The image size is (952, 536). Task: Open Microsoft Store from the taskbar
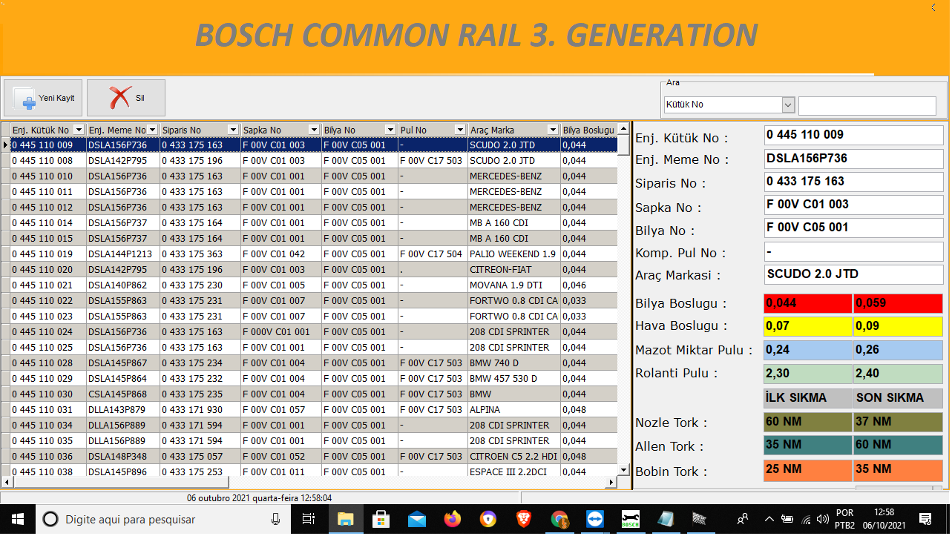pyautogui.click(x=381, y=519)
